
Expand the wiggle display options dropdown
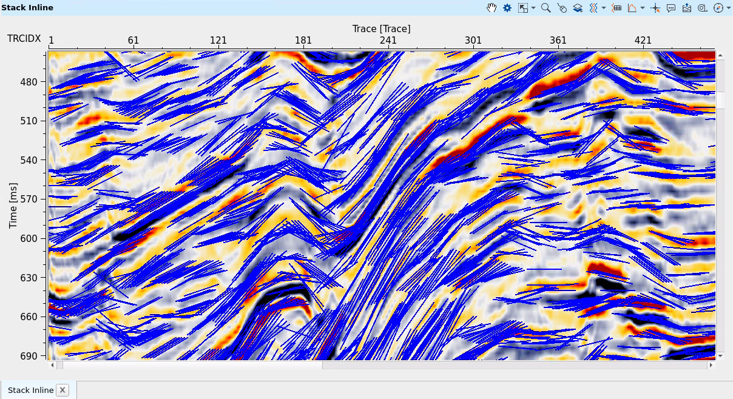pyautogui.click(x=603, y=8)
